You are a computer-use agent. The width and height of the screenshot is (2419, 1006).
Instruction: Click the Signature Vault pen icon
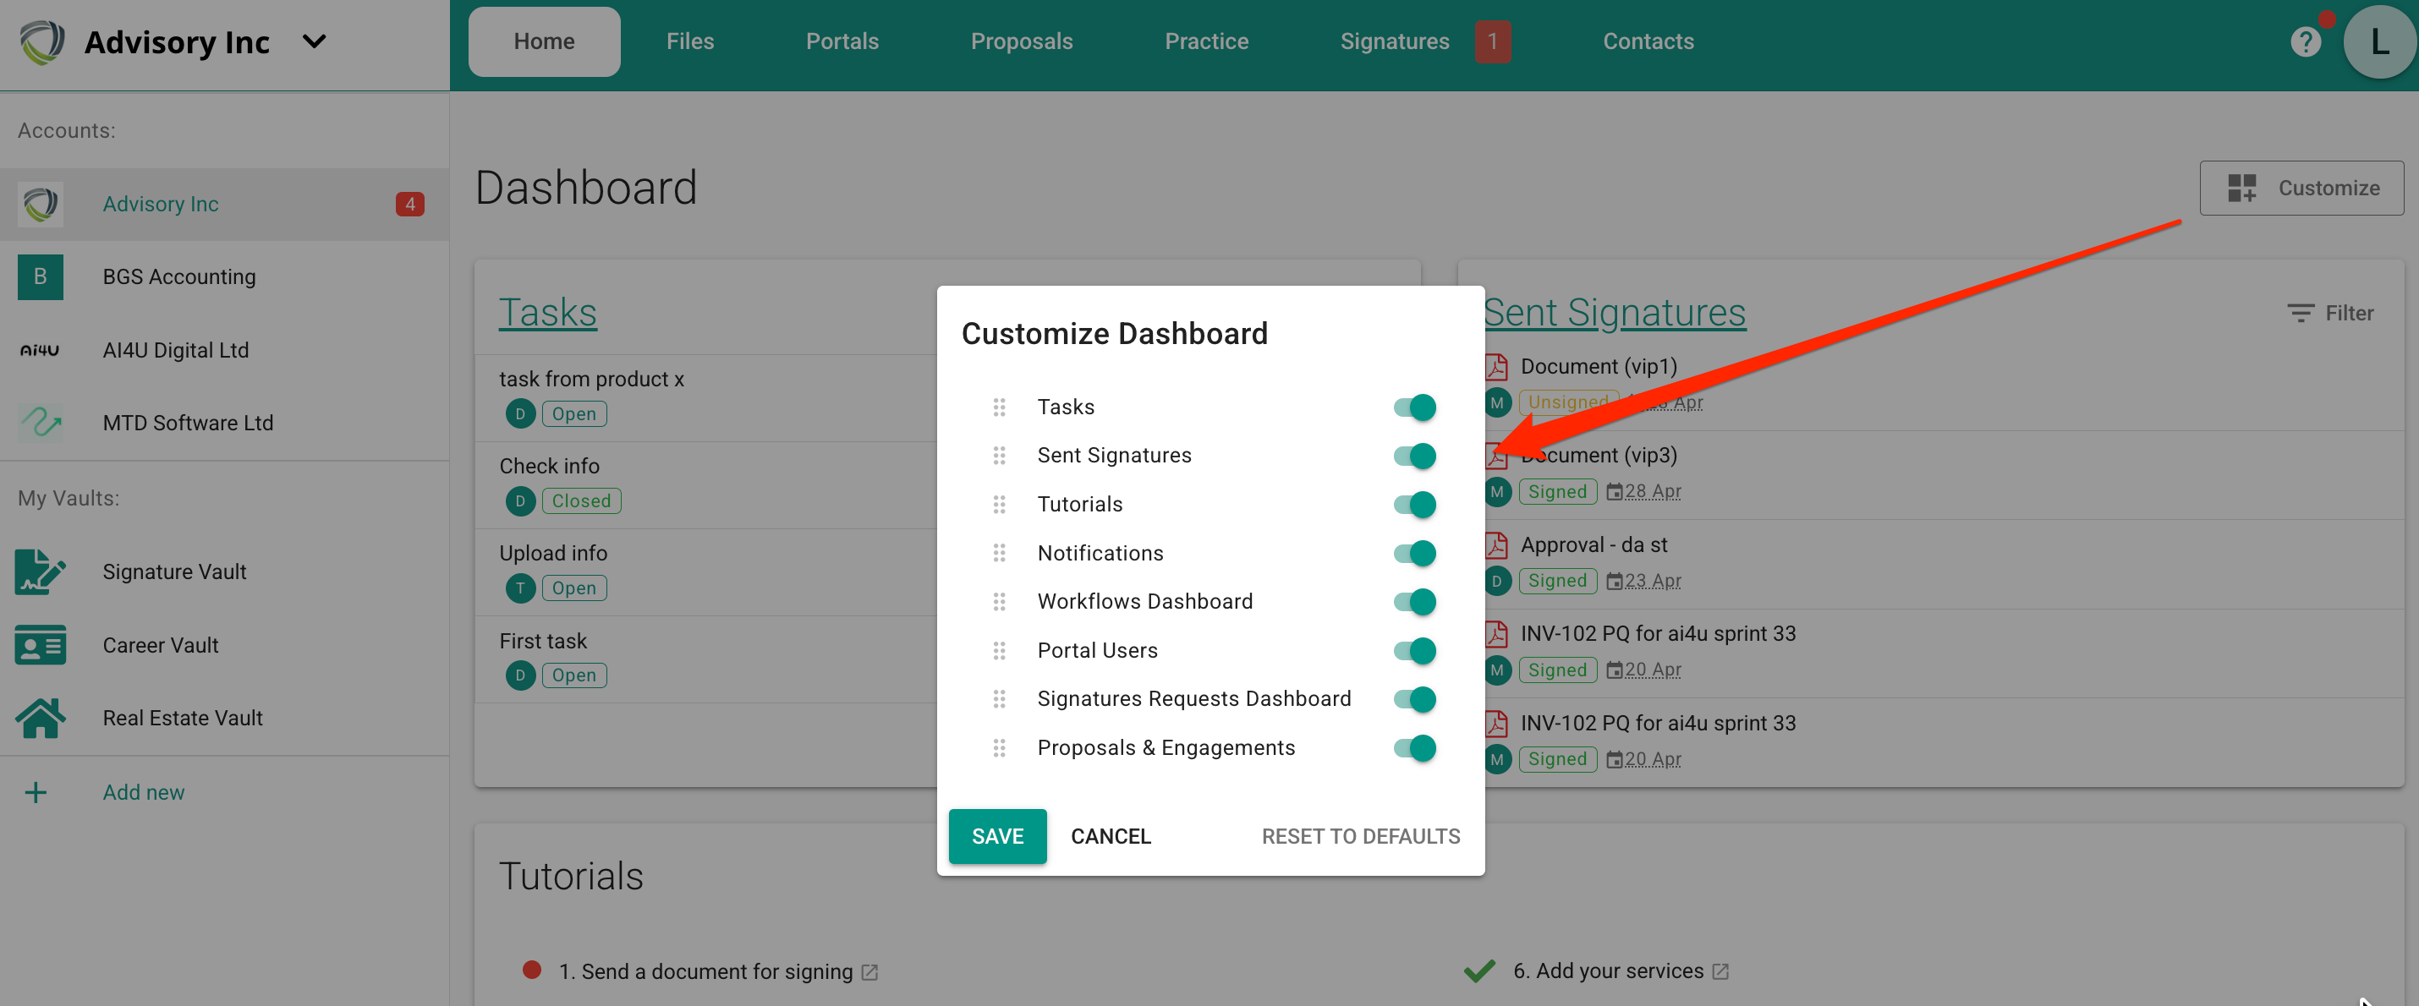41,571
